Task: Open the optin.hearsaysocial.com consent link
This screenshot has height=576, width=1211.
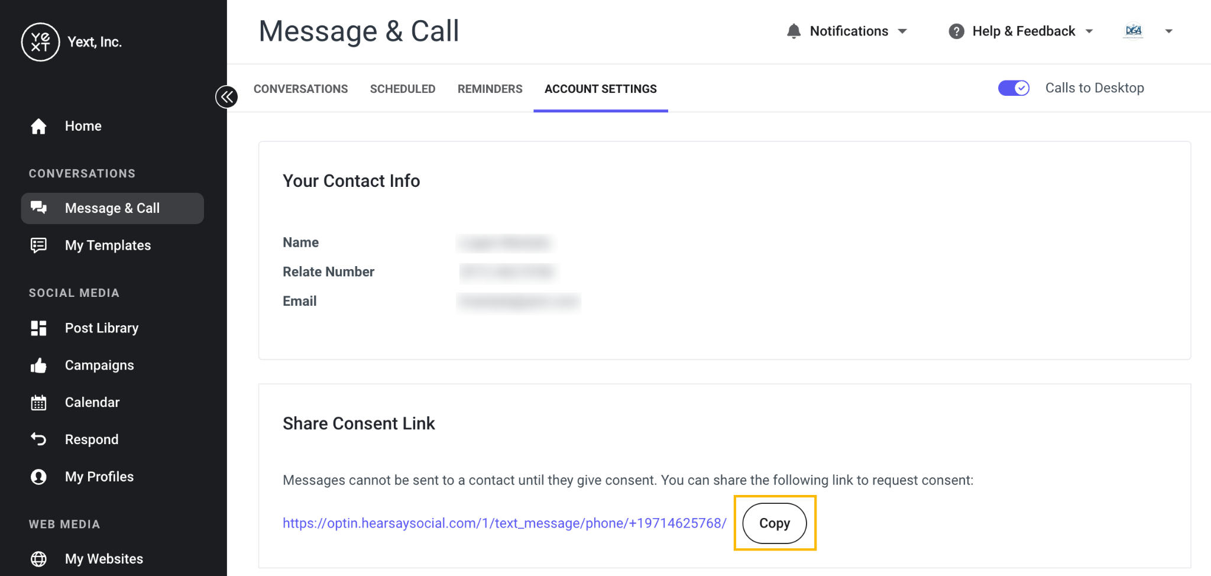Action: 504,523
